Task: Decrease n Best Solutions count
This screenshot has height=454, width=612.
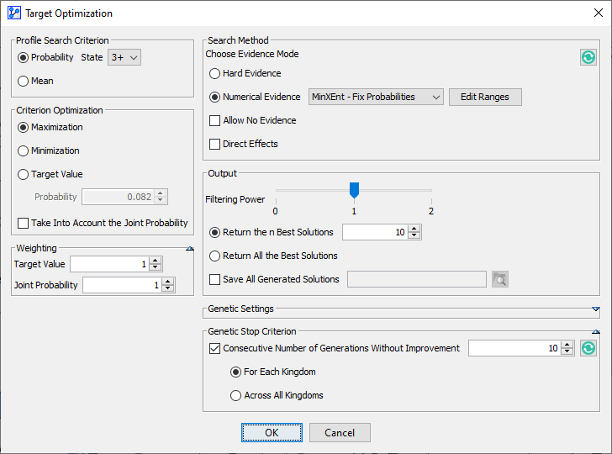Action: point(414,235)
